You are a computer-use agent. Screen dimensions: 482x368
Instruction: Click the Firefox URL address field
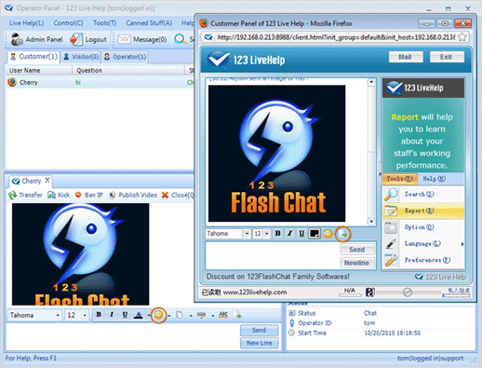tap(336, 37)
